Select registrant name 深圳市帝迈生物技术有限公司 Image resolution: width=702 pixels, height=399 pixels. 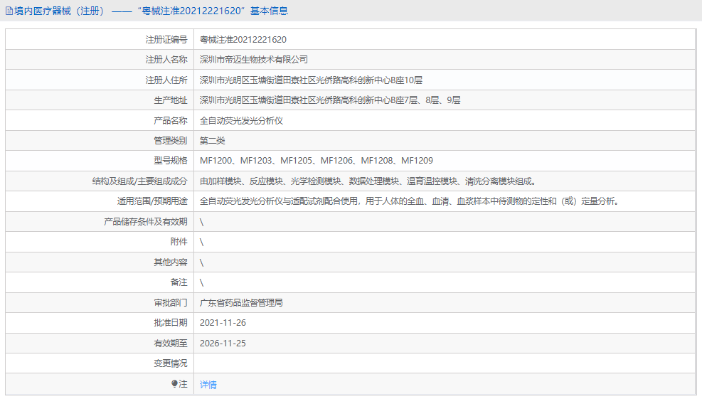coord(254,60)
